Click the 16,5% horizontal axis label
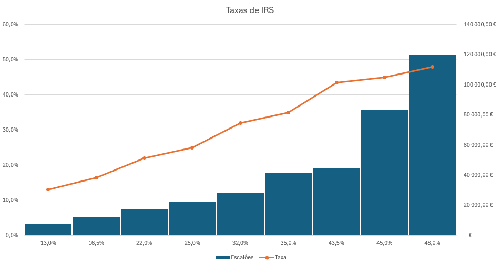501x266 pixels. tap(96, 243)
